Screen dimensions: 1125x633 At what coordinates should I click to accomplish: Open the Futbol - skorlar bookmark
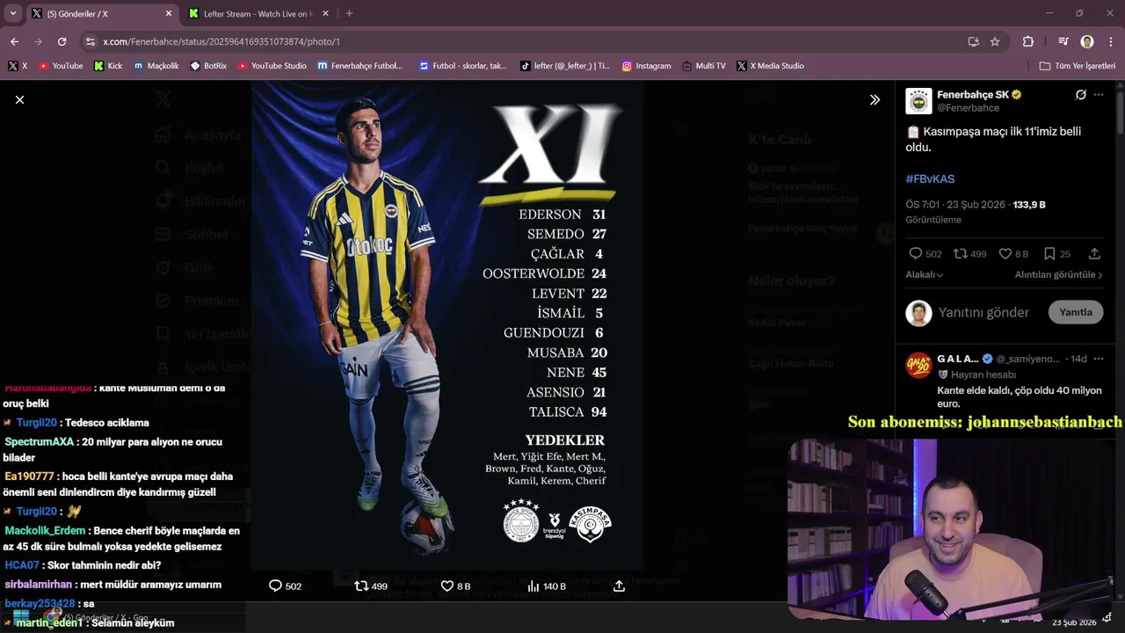[463, 66]
